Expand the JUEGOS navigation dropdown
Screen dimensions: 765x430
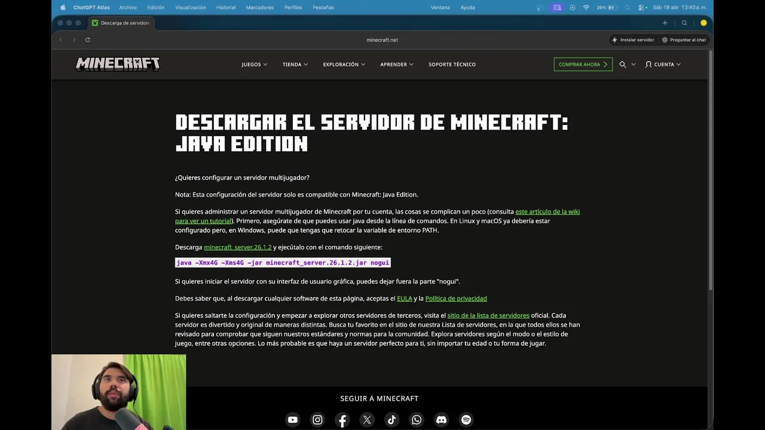tap(255, 64)
